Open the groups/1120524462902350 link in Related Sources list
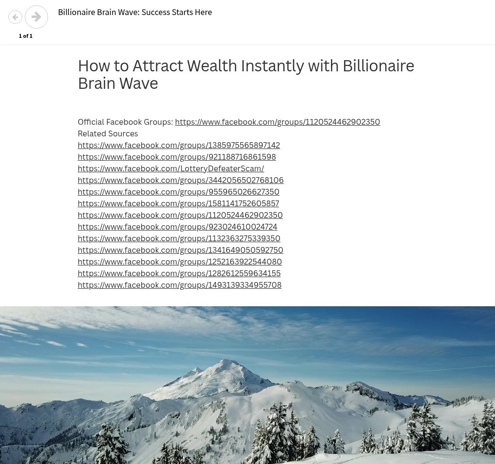The image size is (495, 464). pos(180,215)
